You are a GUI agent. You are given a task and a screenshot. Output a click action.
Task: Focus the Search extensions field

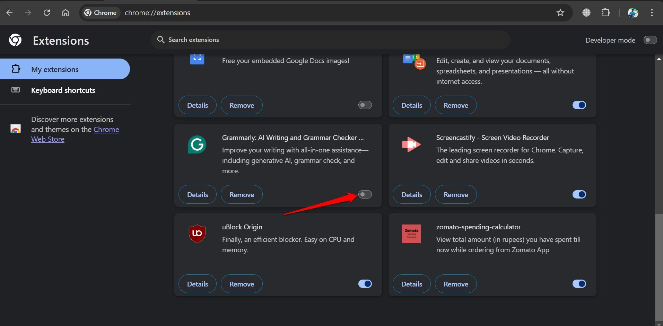pyautogui.click(x=330, y=40)
